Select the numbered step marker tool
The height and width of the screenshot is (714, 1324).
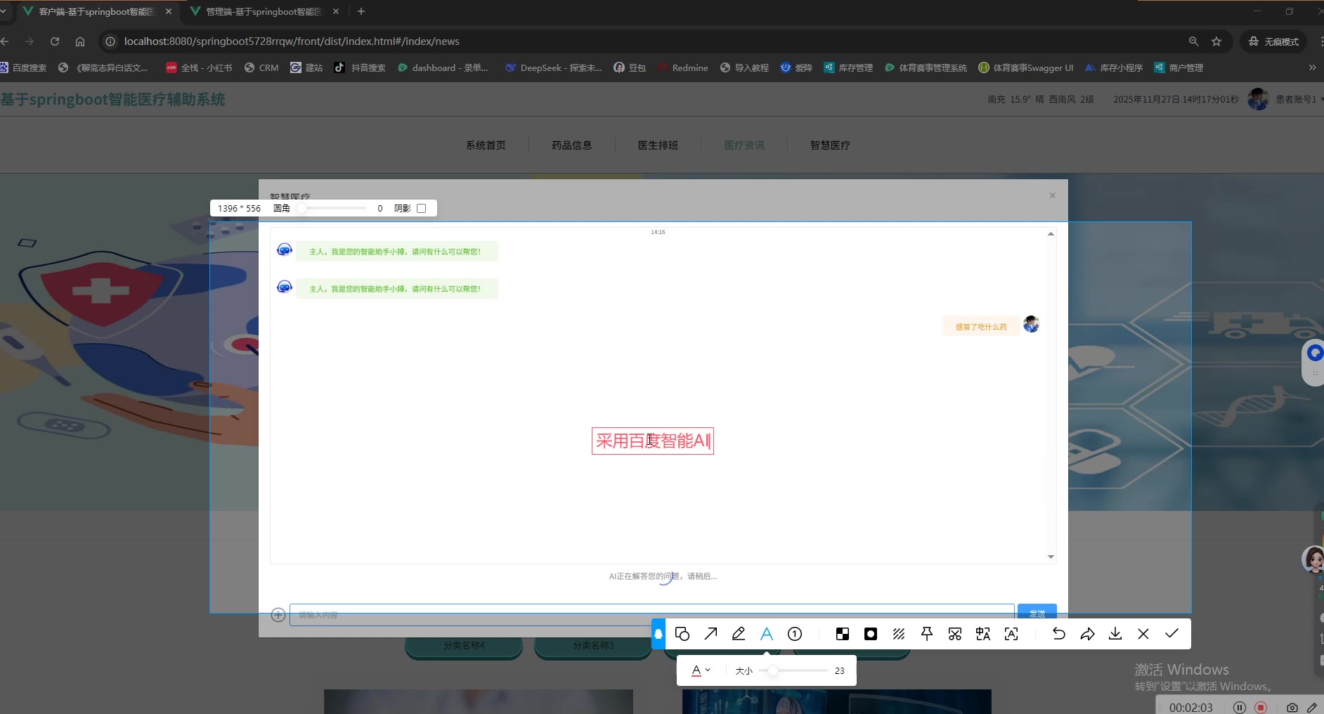[795, 634]
